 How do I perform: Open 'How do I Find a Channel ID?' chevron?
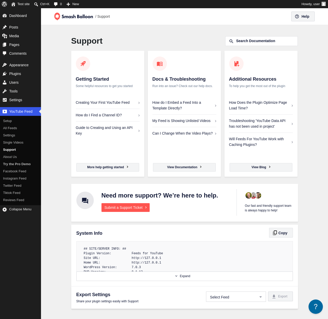(x=139, y=115)
